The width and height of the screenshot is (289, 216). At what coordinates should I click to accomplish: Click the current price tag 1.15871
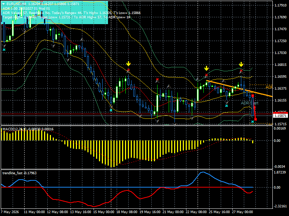280,116
